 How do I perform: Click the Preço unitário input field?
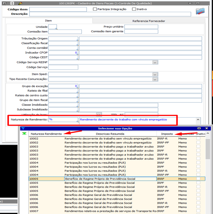click(141, 27)
